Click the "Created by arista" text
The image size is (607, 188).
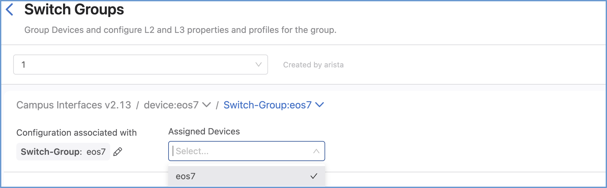313,65
